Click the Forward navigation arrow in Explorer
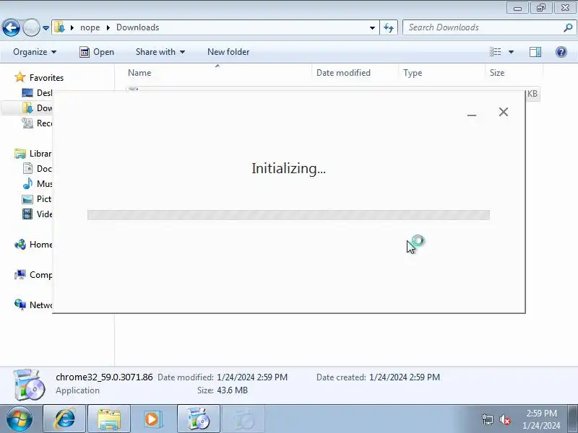 [x=31, y=27]
